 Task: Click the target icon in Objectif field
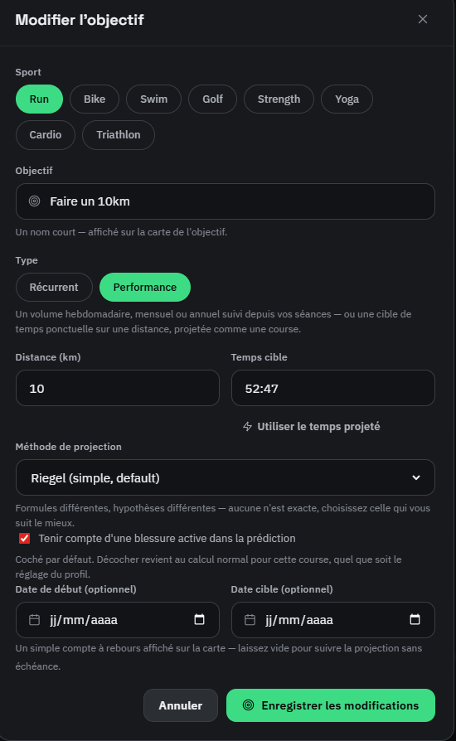[35, 201]
